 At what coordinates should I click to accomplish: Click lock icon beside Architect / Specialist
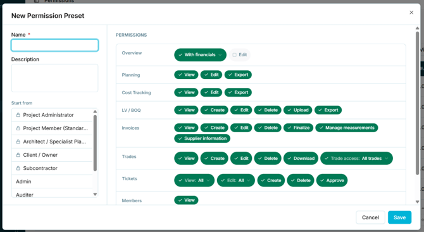pos(18,142)
